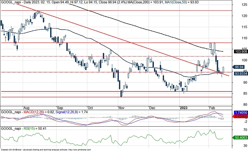Click the GOOGL_napi daily chart title text
Viewport: 248px width, 151px height.
tap(64, 2)
